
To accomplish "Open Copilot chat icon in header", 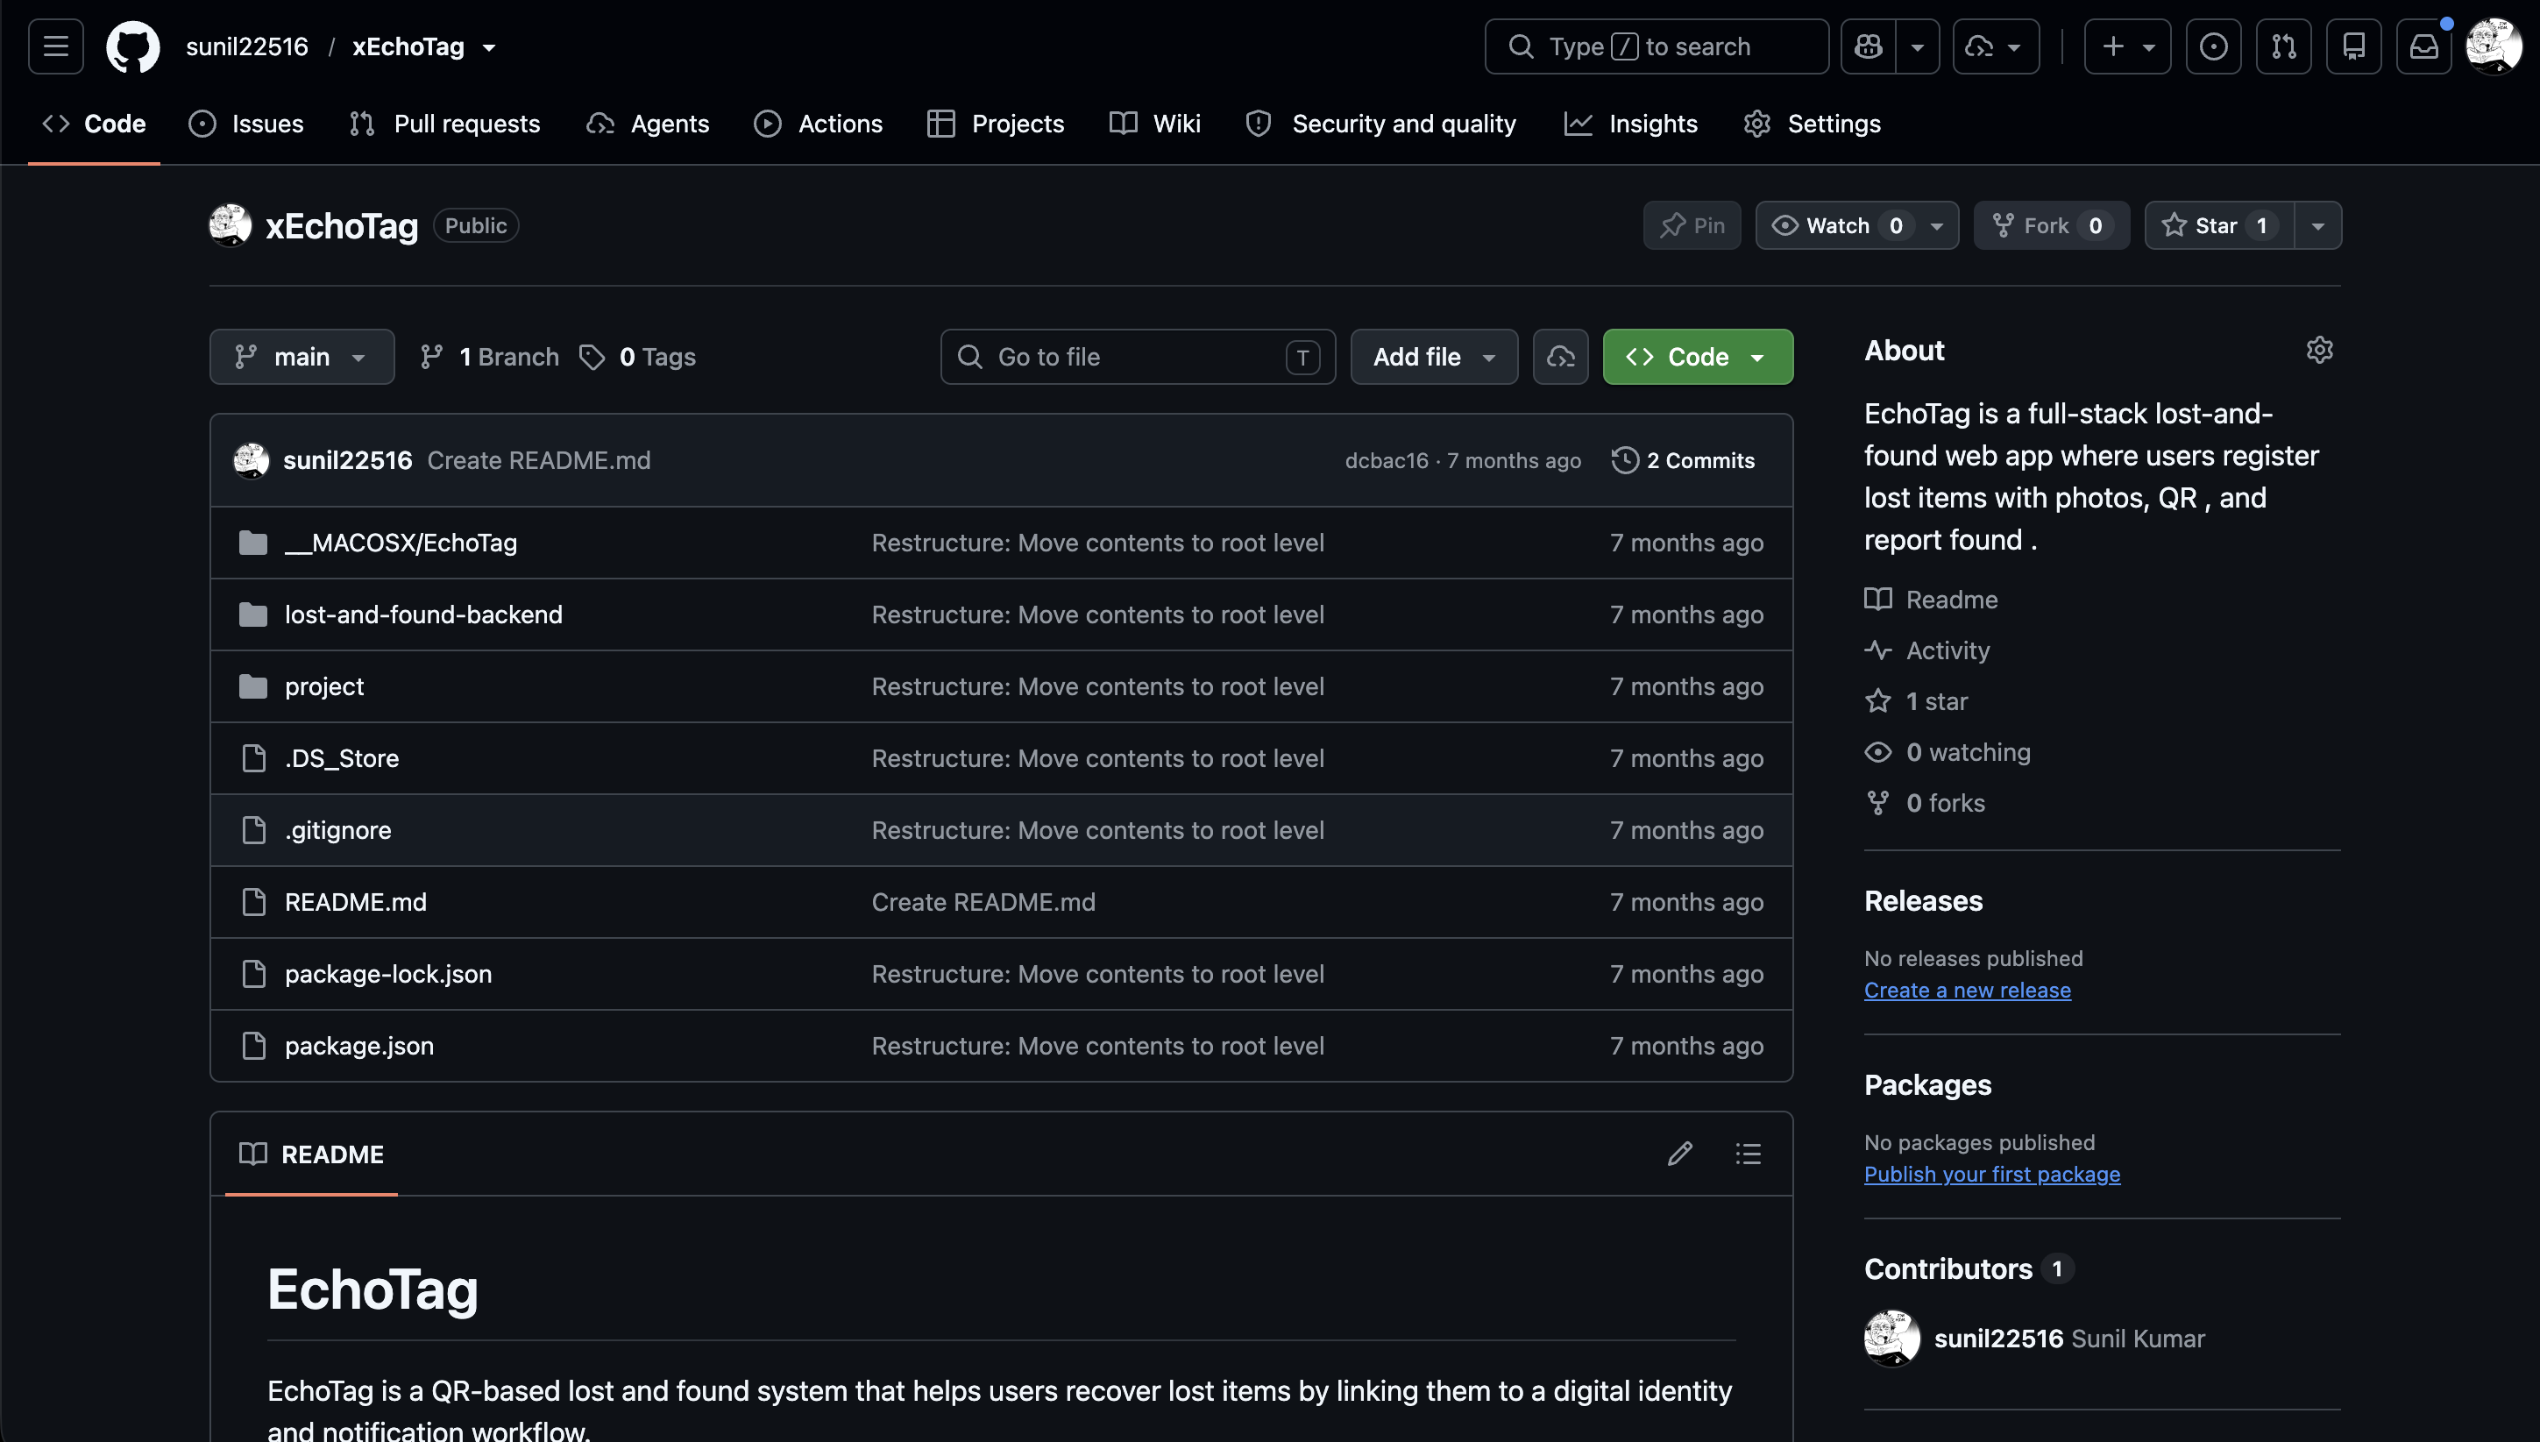I will pos(1869,46).
